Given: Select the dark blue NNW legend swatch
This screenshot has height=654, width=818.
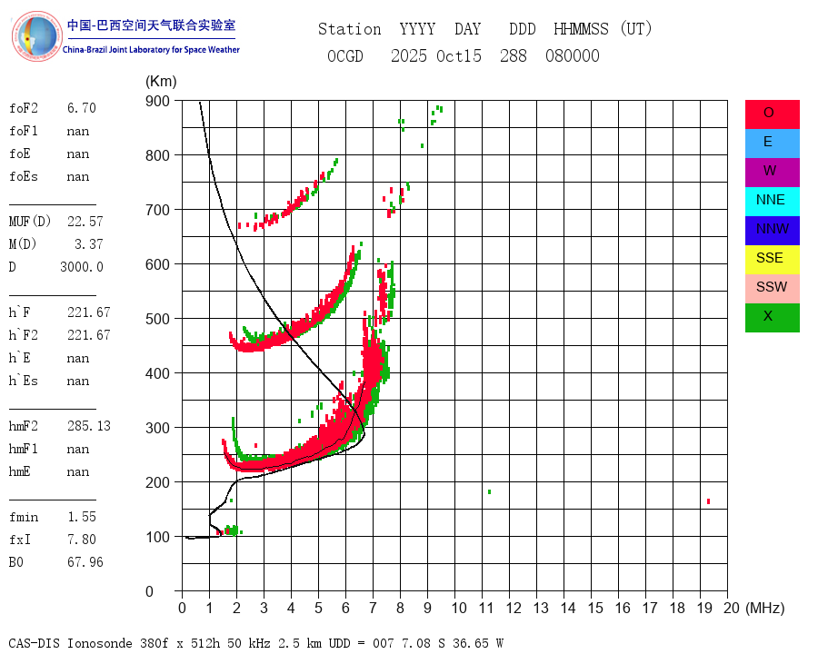Looking at the screenshot, I should [x=772, y=231].
